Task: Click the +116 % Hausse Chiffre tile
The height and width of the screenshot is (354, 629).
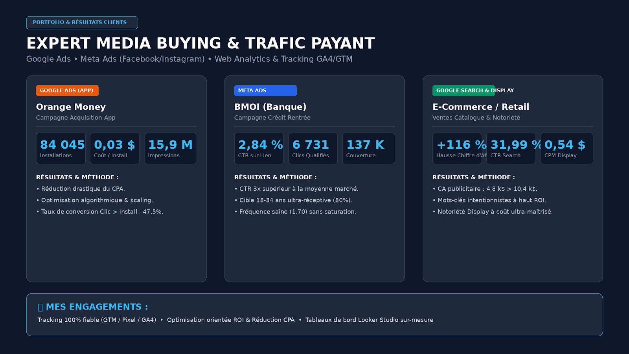Action: [x=457, y=148]
